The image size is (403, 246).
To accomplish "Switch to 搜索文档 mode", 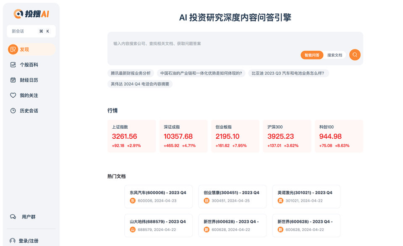I will [x=335, y=55].
